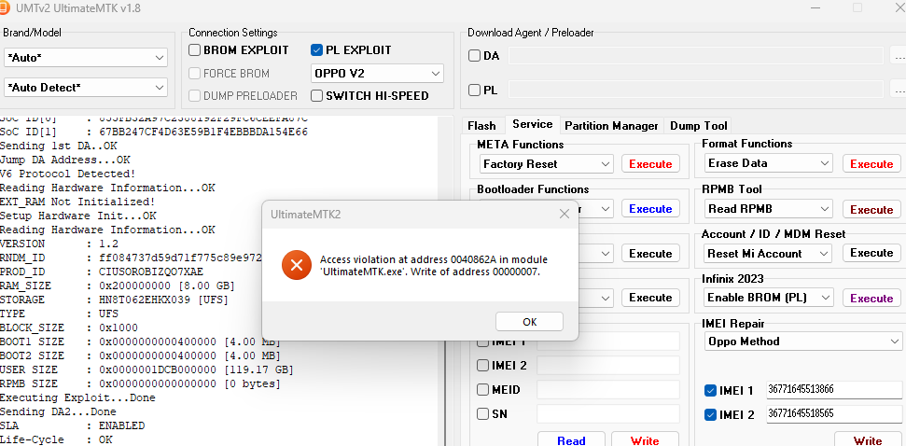
Task: Uncheck the PL EXPLOIT checkbox
Action: point(316,50)
